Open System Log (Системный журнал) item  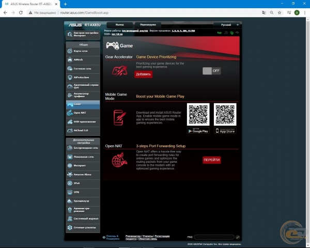pyautogui.click(x=83, y=219)
